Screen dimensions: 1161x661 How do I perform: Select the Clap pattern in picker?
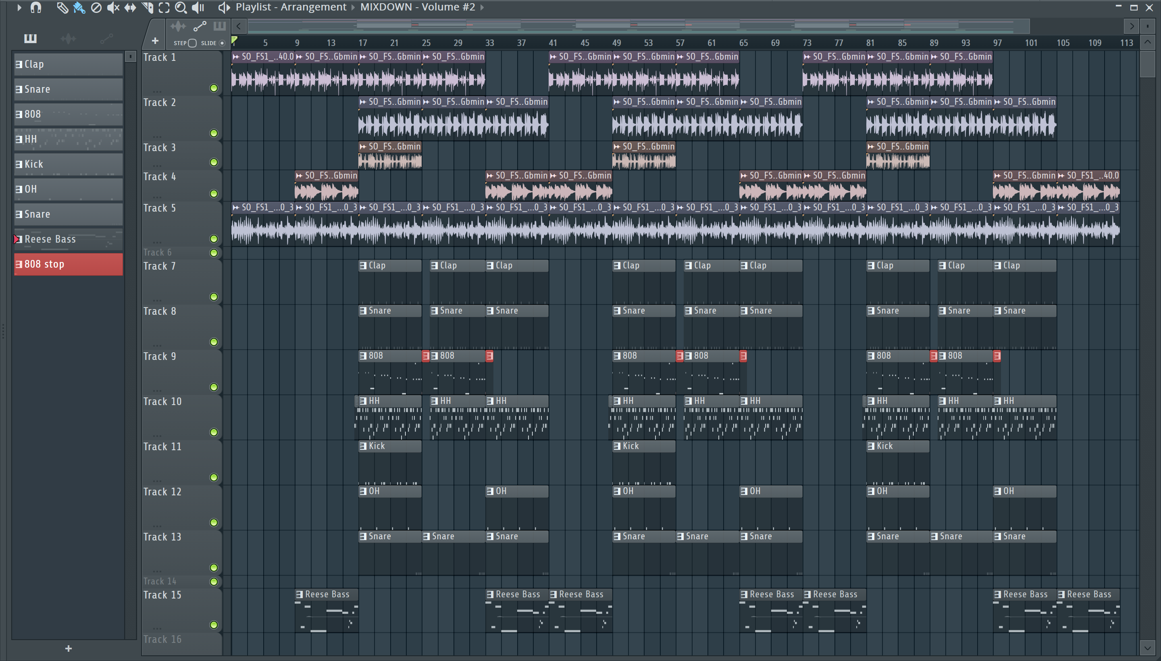pos(69,64)
